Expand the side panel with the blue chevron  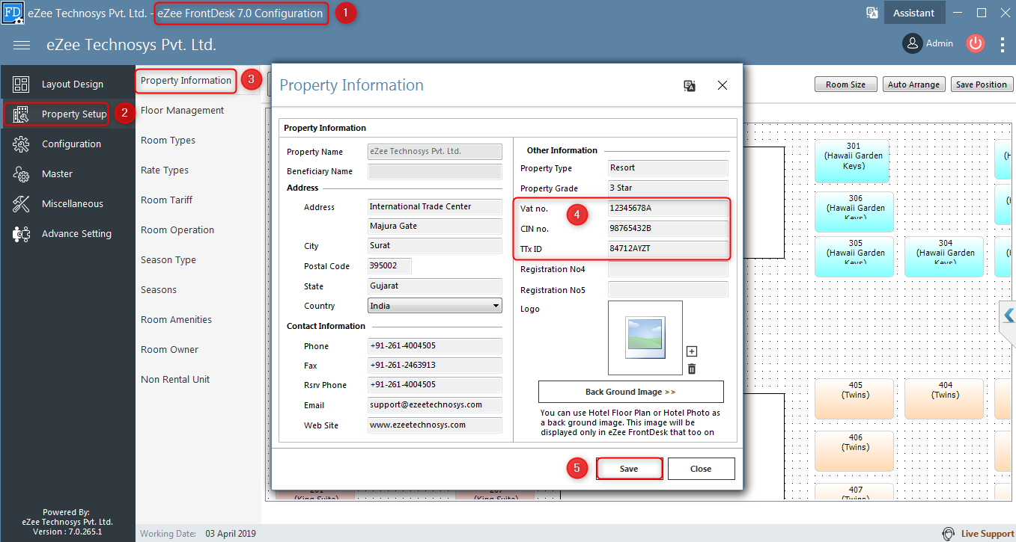[1009, 315]
